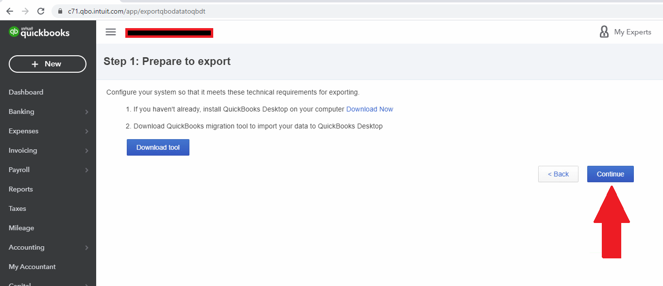Click the 'Step 1: Prepare to export' heading
This screenshot has width=663, height=286.
[x=167, y=62]
